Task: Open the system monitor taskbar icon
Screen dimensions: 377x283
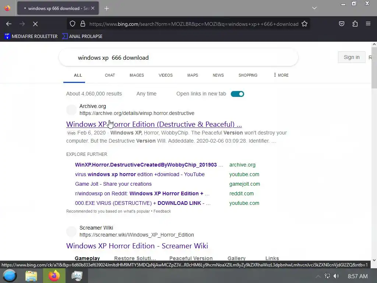Action: point(77,276)
